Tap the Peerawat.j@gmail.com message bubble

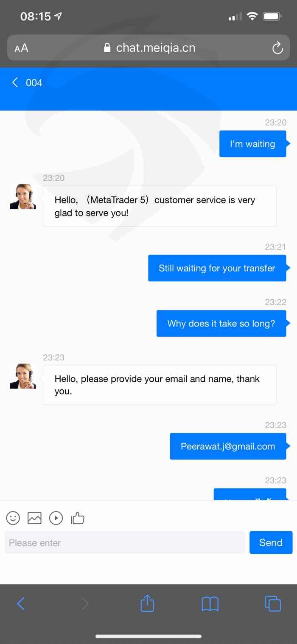[x=228, y=446]
